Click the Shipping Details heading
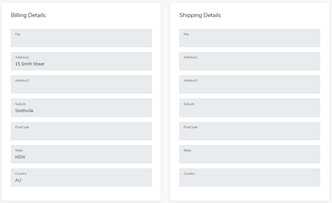 200,15
